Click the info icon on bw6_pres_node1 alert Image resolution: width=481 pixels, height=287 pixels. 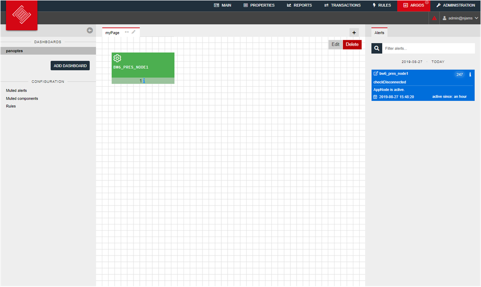(470, 74)
